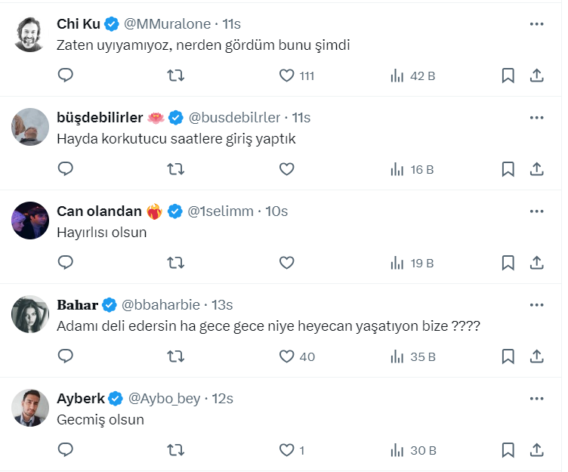
Task: Reply to Ayberk's tweet
Action: 66,450
